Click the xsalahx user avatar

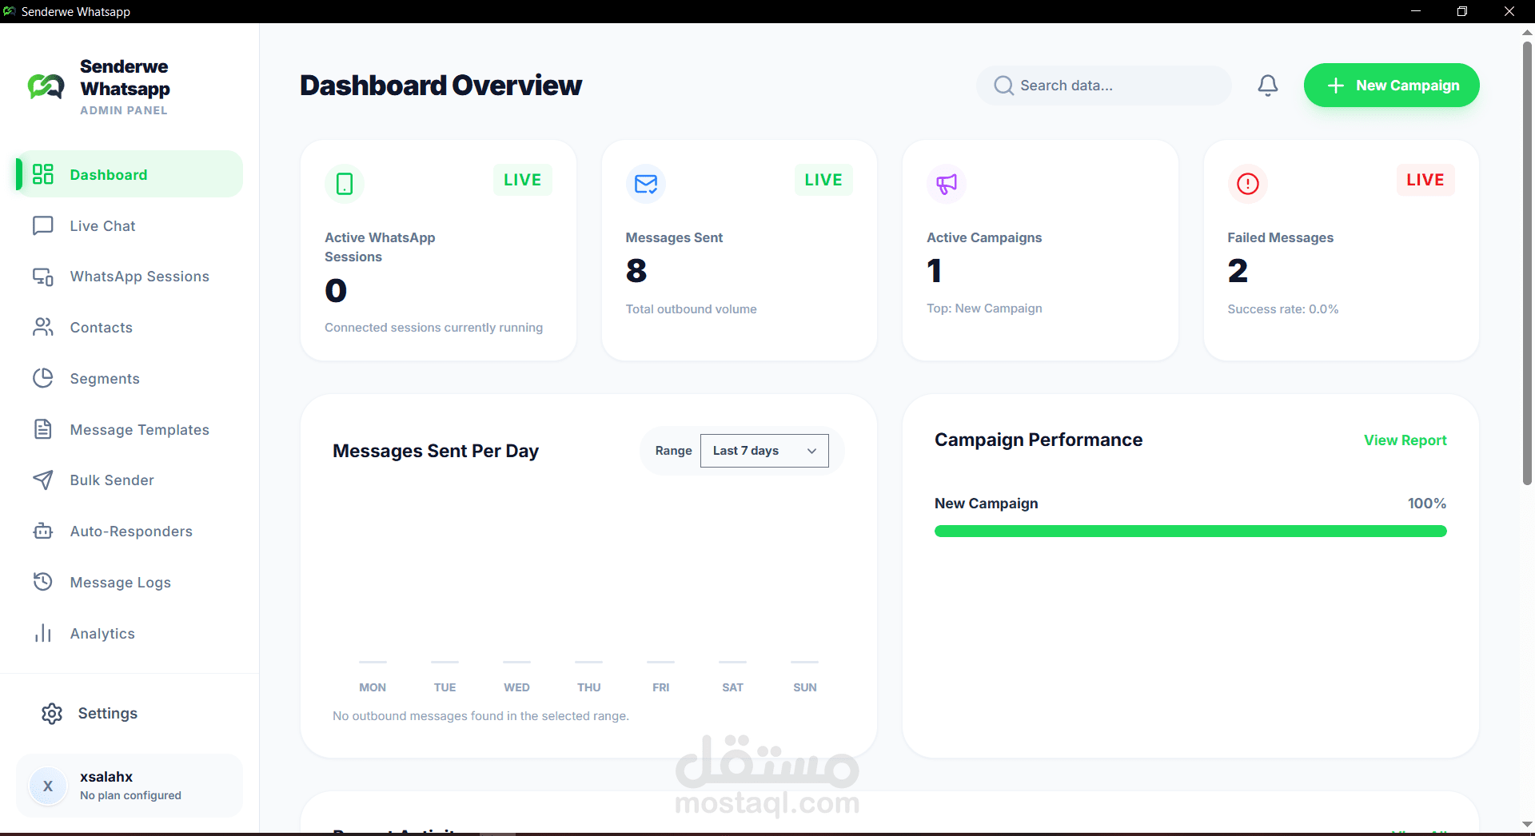pos(48,786)
